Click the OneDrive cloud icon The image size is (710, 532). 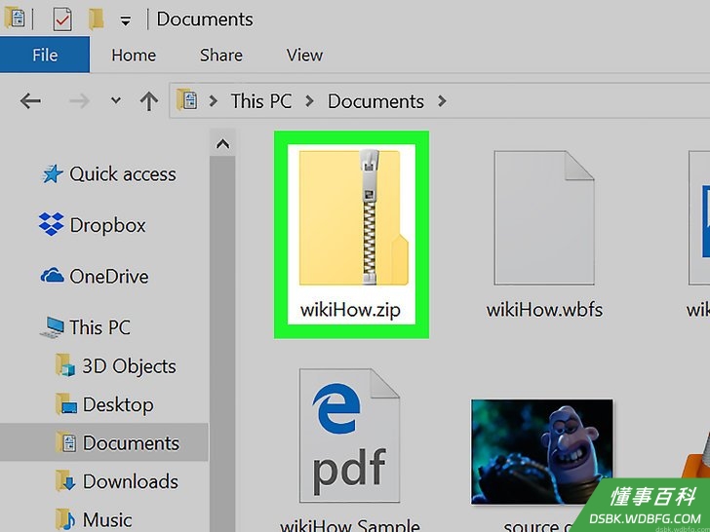(52, 275)
